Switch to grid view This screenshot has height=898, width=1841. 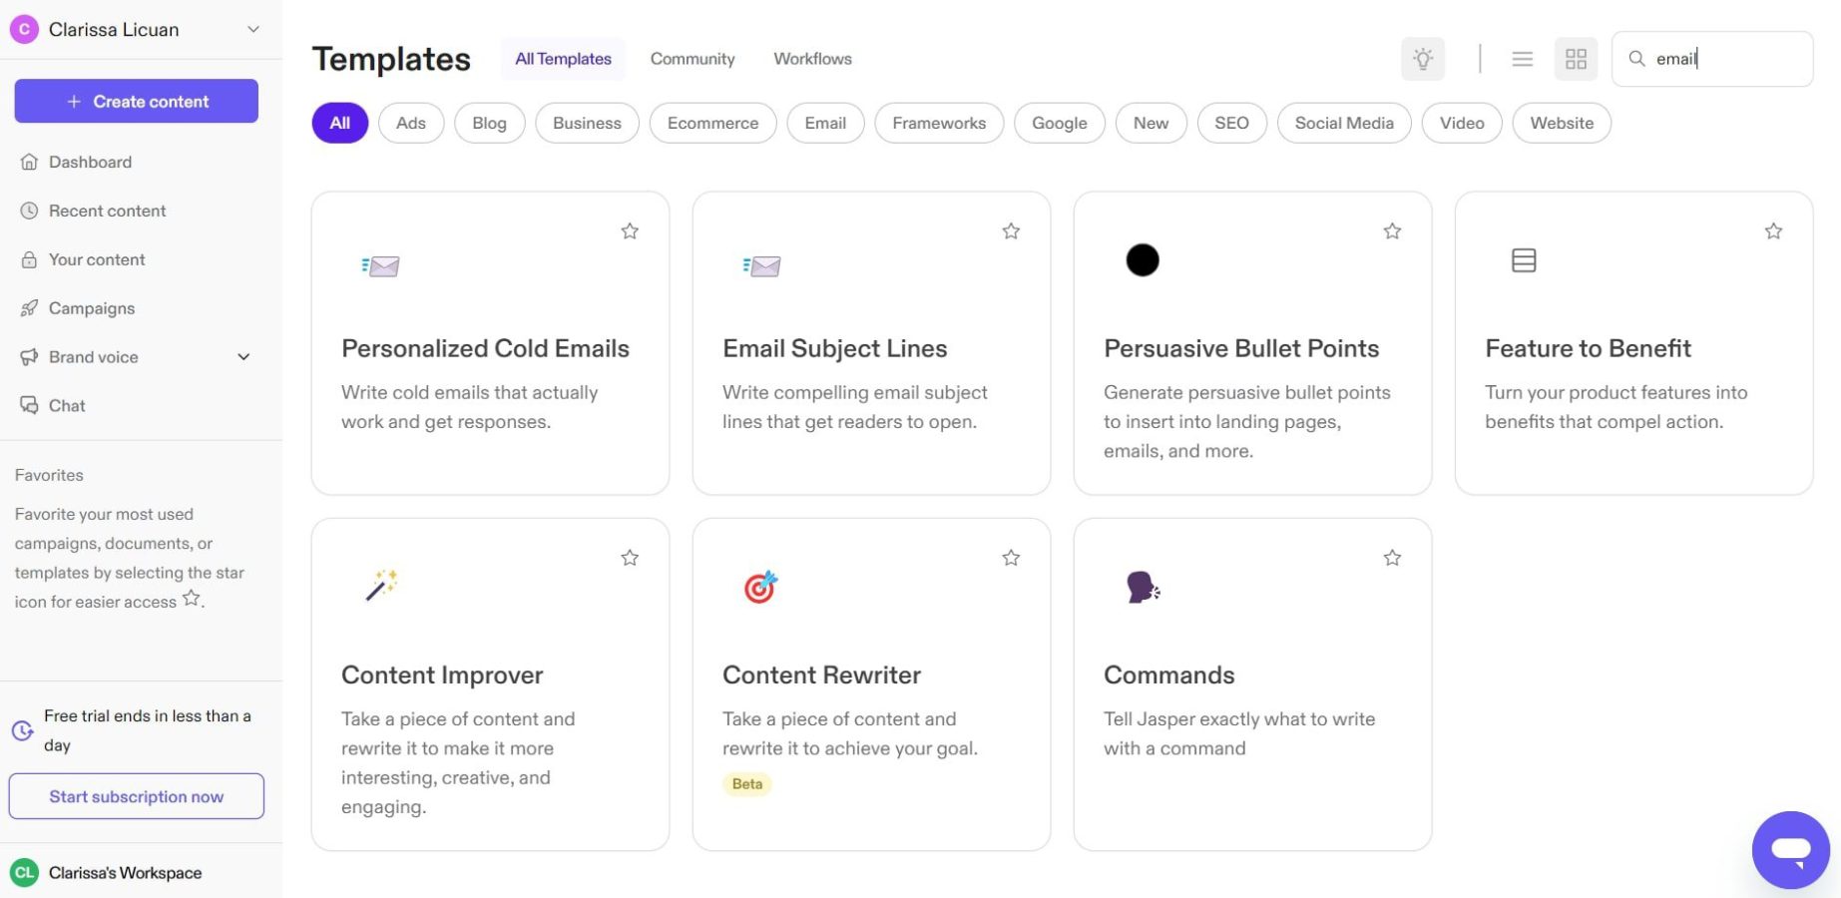point(1576,58)
